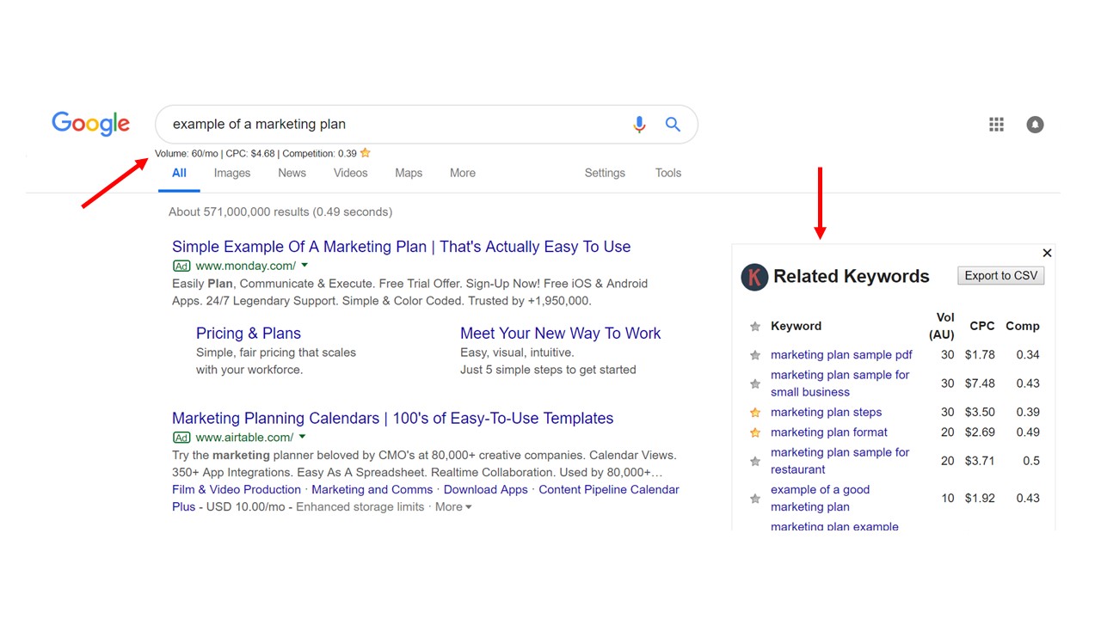The image size is (1101, 619).
Task: Star 'example of a good marketing plan'
Action: coord(755,498)
